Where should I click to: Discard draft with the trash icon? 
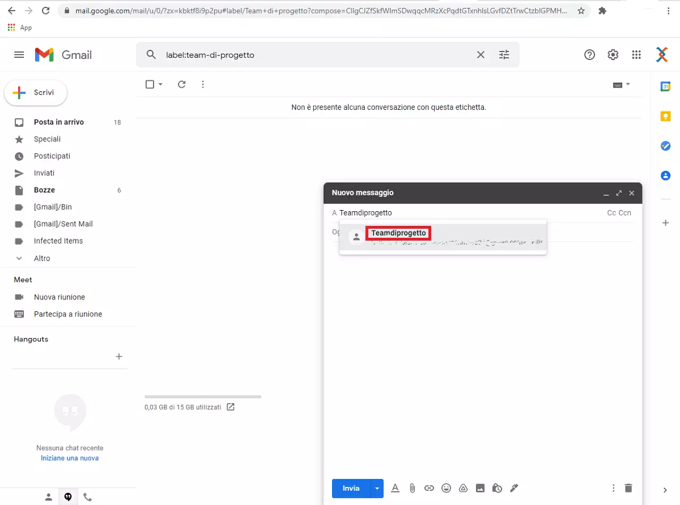(x=628, y=488)
